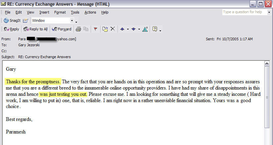Click the Reply button

pyautogui.click(x=11, y=29)
